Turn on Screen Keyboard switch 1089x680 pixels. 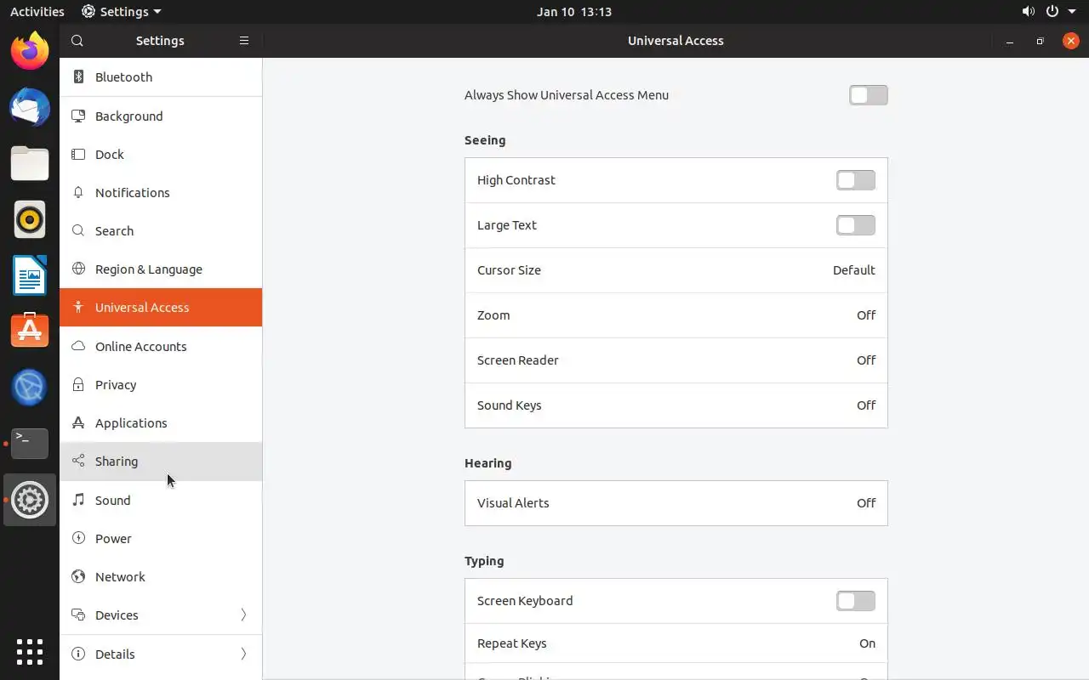(855, 601)
